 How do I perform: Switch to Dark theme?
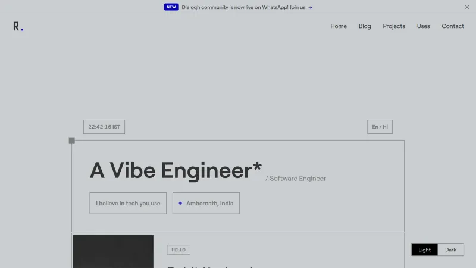click(x=451, y=250)
